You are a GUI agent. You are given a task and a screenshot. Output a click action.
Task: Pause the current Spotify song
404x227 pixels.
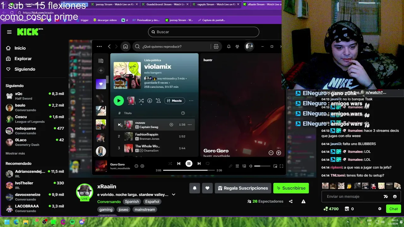coord(189,163)
